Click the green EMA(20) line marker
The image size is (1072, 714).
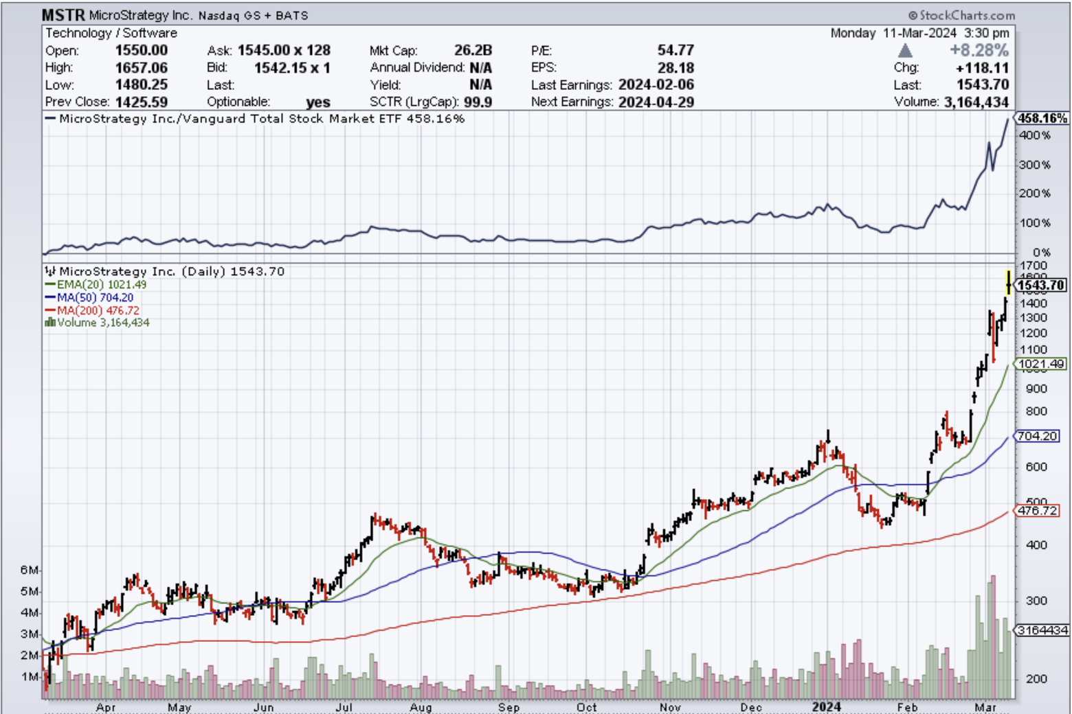50,285
